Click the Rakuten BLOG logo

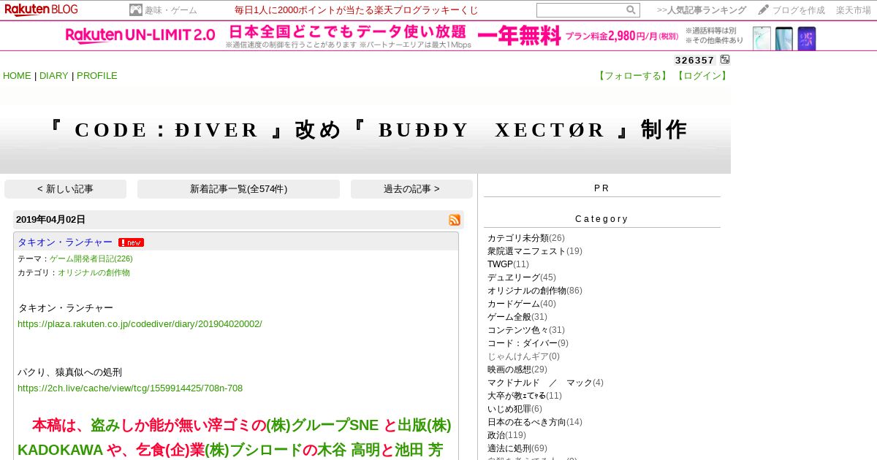(x=41, y=9)
